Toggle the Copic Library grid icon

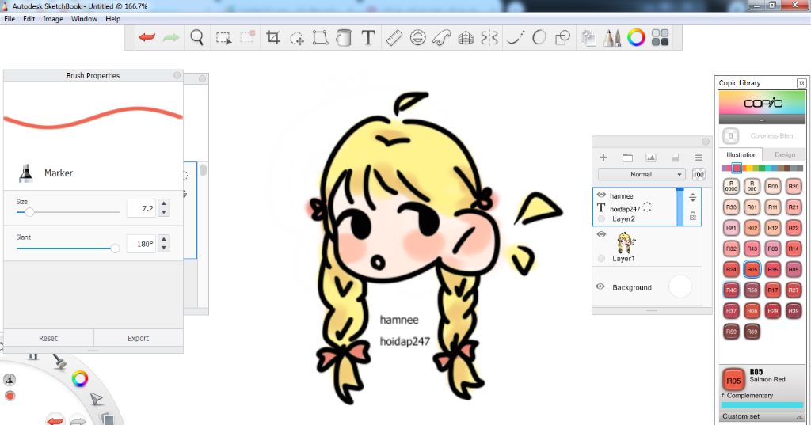point(660,37)
